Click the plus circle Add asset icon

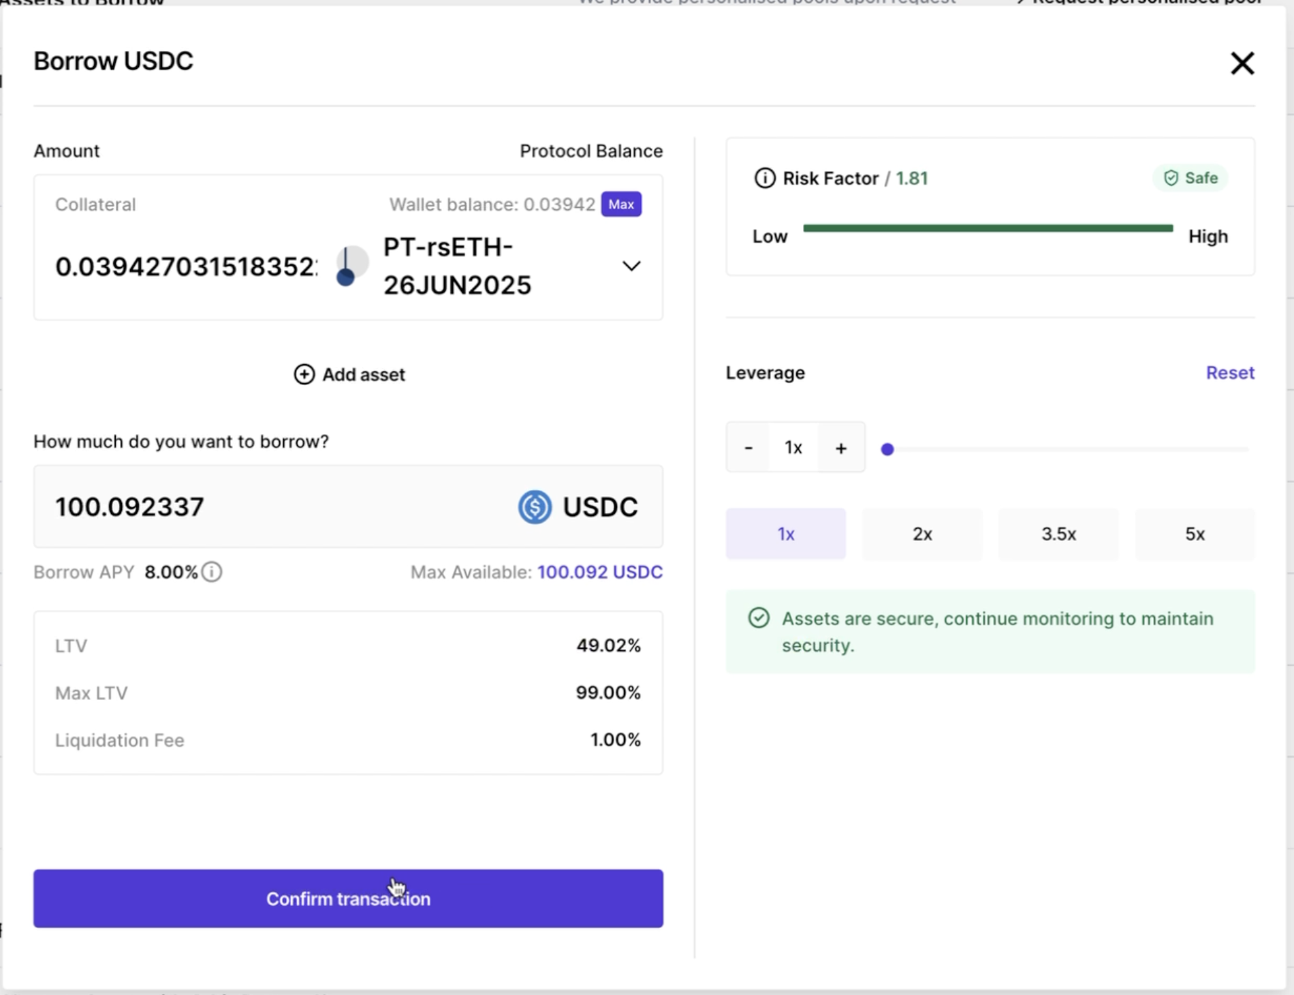pyautogui.click(x=304, y=374)
